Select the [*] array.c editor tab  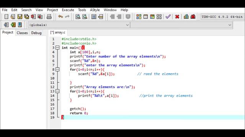click(x=58, y=32)
